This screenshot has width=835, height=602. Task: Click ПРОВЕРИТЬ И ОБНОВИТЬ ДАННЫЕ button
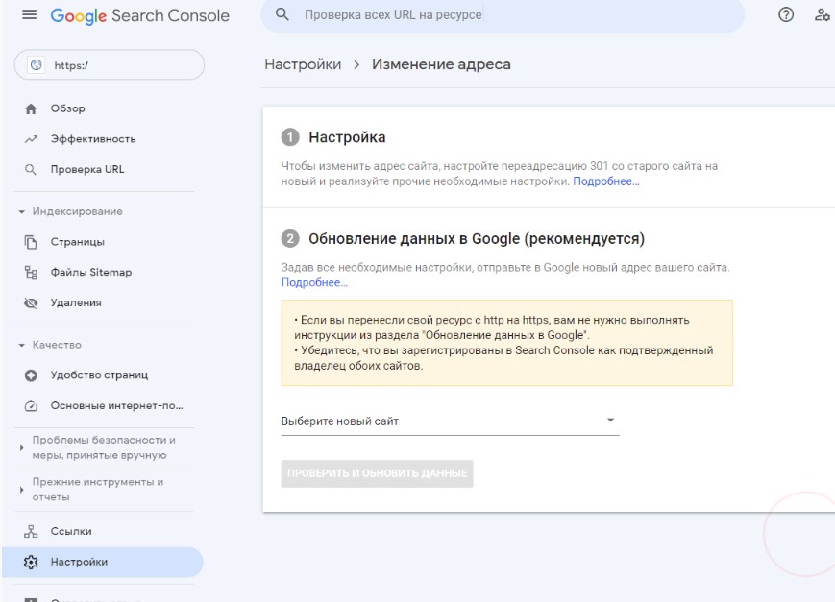(x=377, y=473)
